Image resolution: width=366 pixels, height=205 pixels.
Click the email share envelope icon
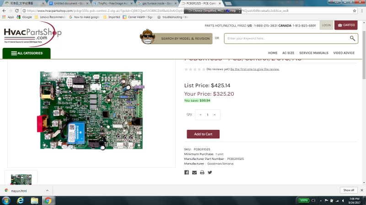pyautogui.click(x=194, y=173)
